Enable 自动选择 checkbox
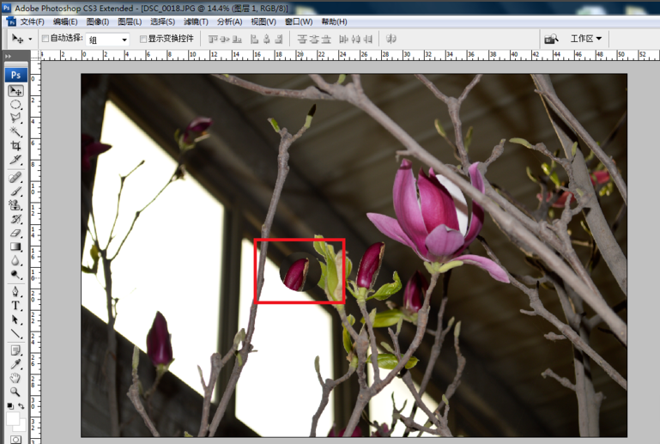Viewport: 660px width, 444px height. pos(45,39)
